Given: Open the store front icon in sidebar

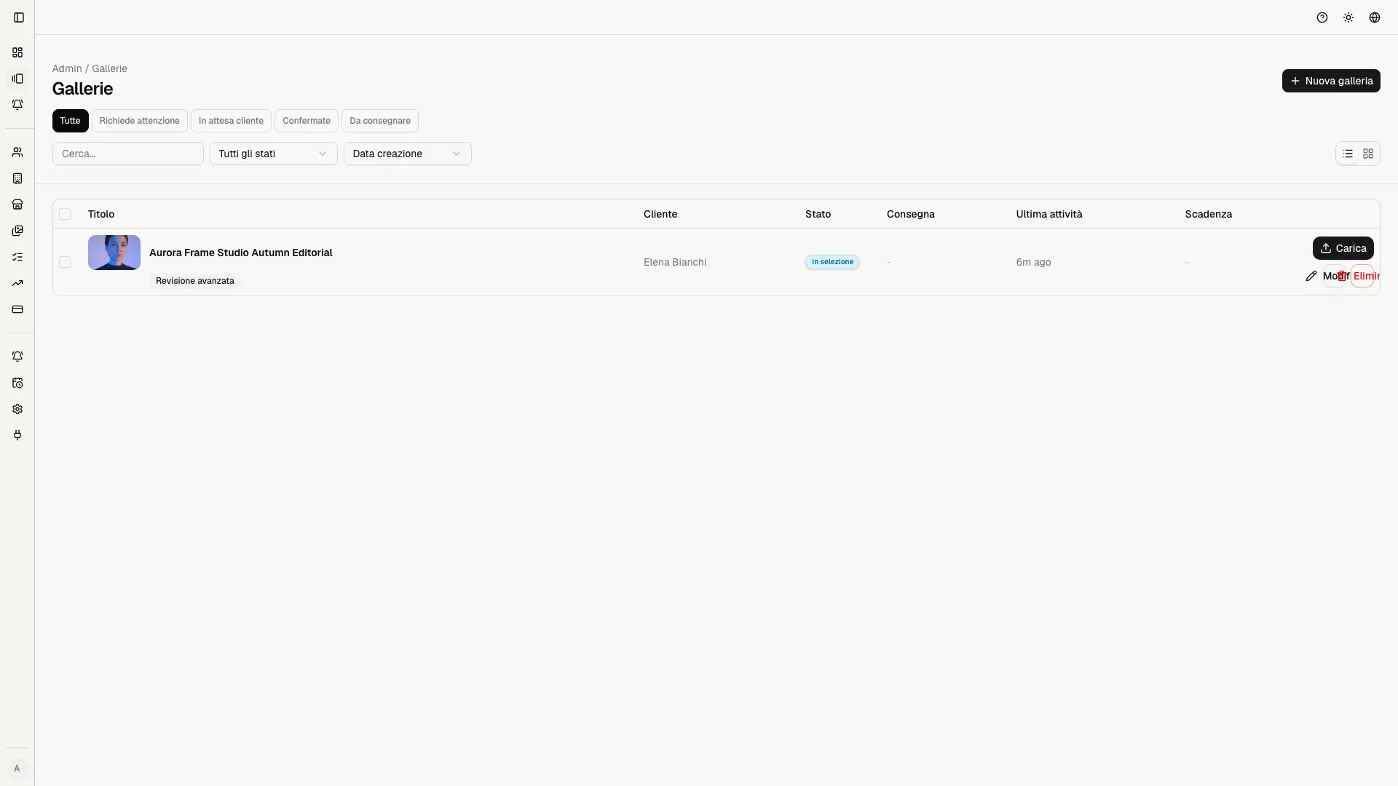Looking at the screenshot, I should (17, 205).
